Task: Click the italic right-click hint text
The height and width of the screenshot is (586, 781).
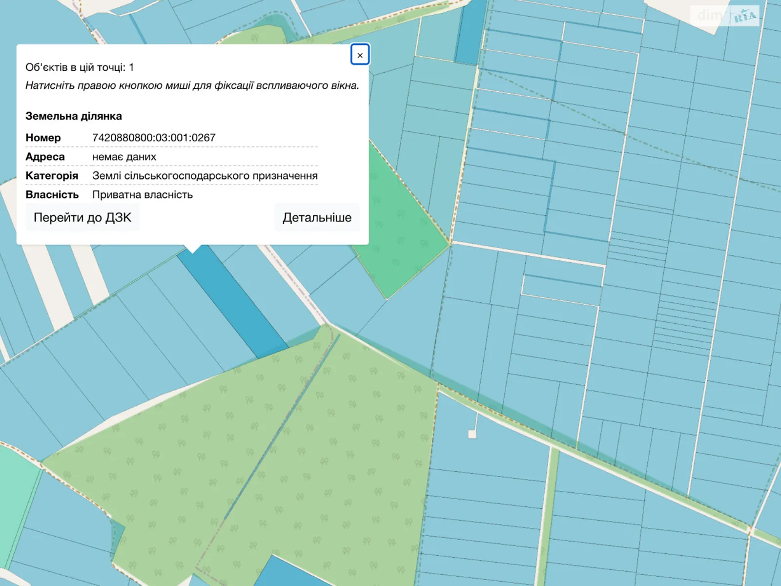Action: point(192,85)
